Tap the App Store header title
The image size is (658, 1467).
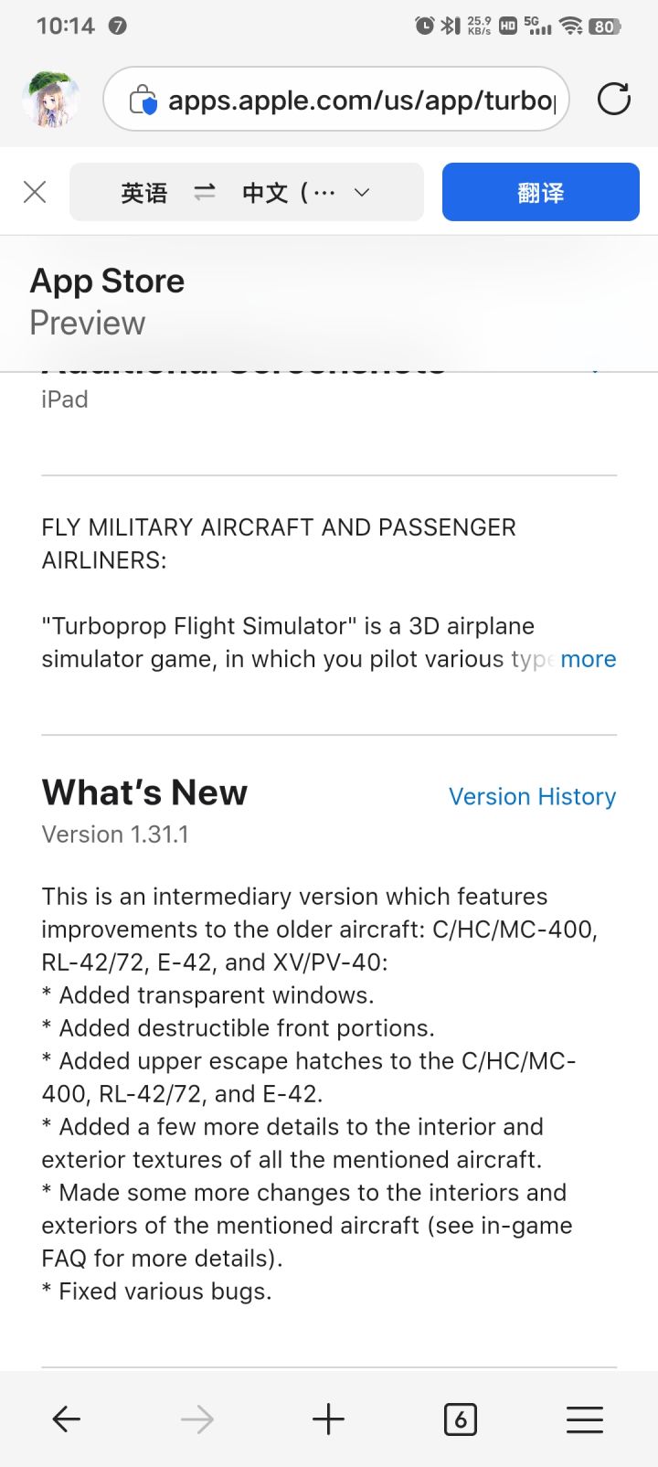coord(108,281)
